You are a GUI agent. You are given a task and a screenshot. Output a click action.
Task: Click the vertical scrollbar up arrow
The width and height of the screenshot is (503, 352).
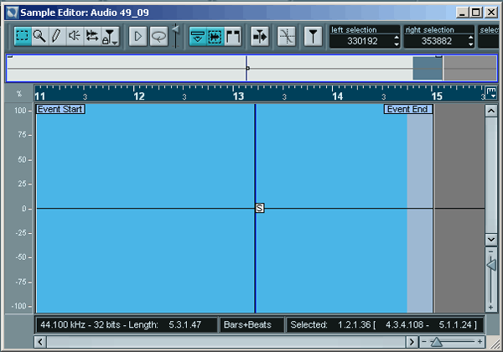click(x=491, y=111)
